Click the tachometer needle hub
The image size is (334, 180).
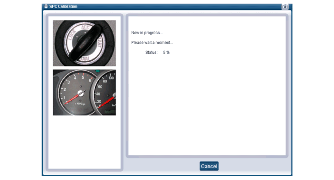pyautogui.click(x=80, y=93)
